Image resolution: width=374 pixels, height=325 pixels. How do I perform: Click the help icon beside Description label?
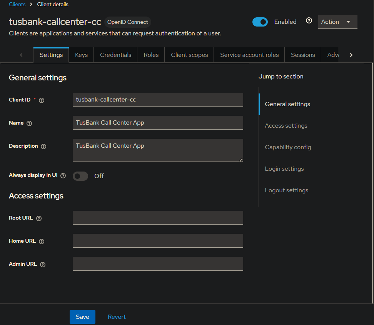pos(43,147)
